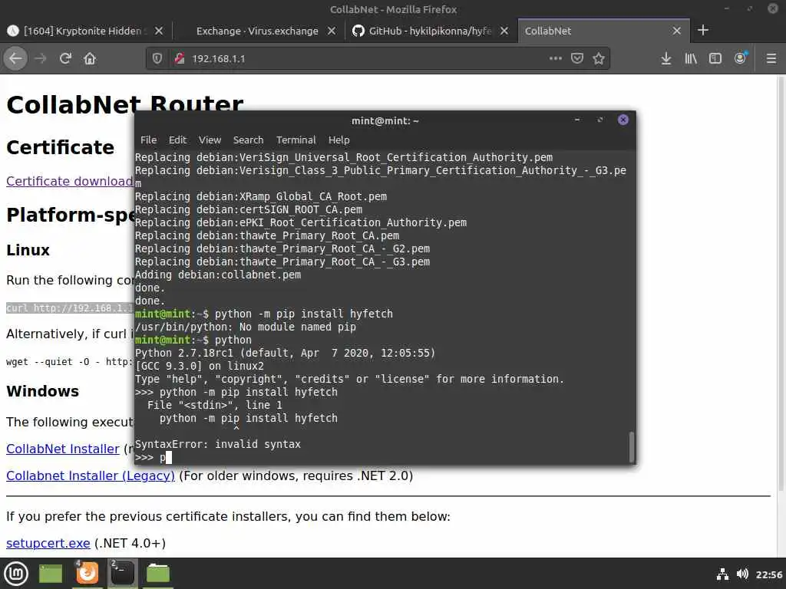Switch to GitHub hykilpikonna/hyfetch tab
This screenshot has width=786, height=589.
[428, 31]
